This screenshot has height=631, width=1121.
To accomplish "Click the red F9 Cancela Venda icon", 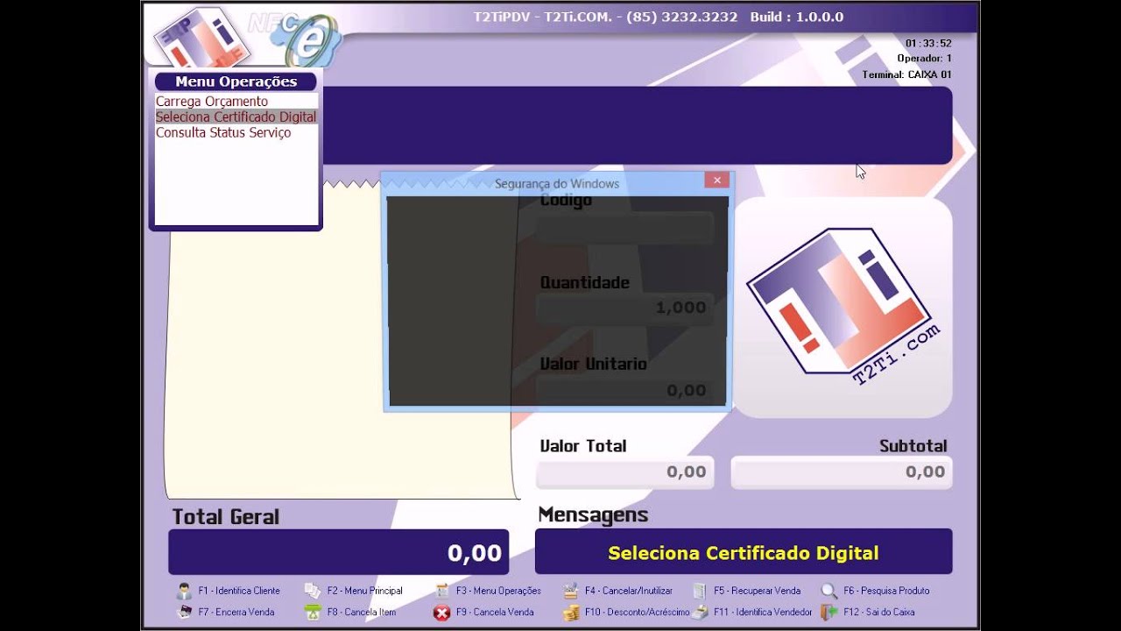I will coord(442,613).
